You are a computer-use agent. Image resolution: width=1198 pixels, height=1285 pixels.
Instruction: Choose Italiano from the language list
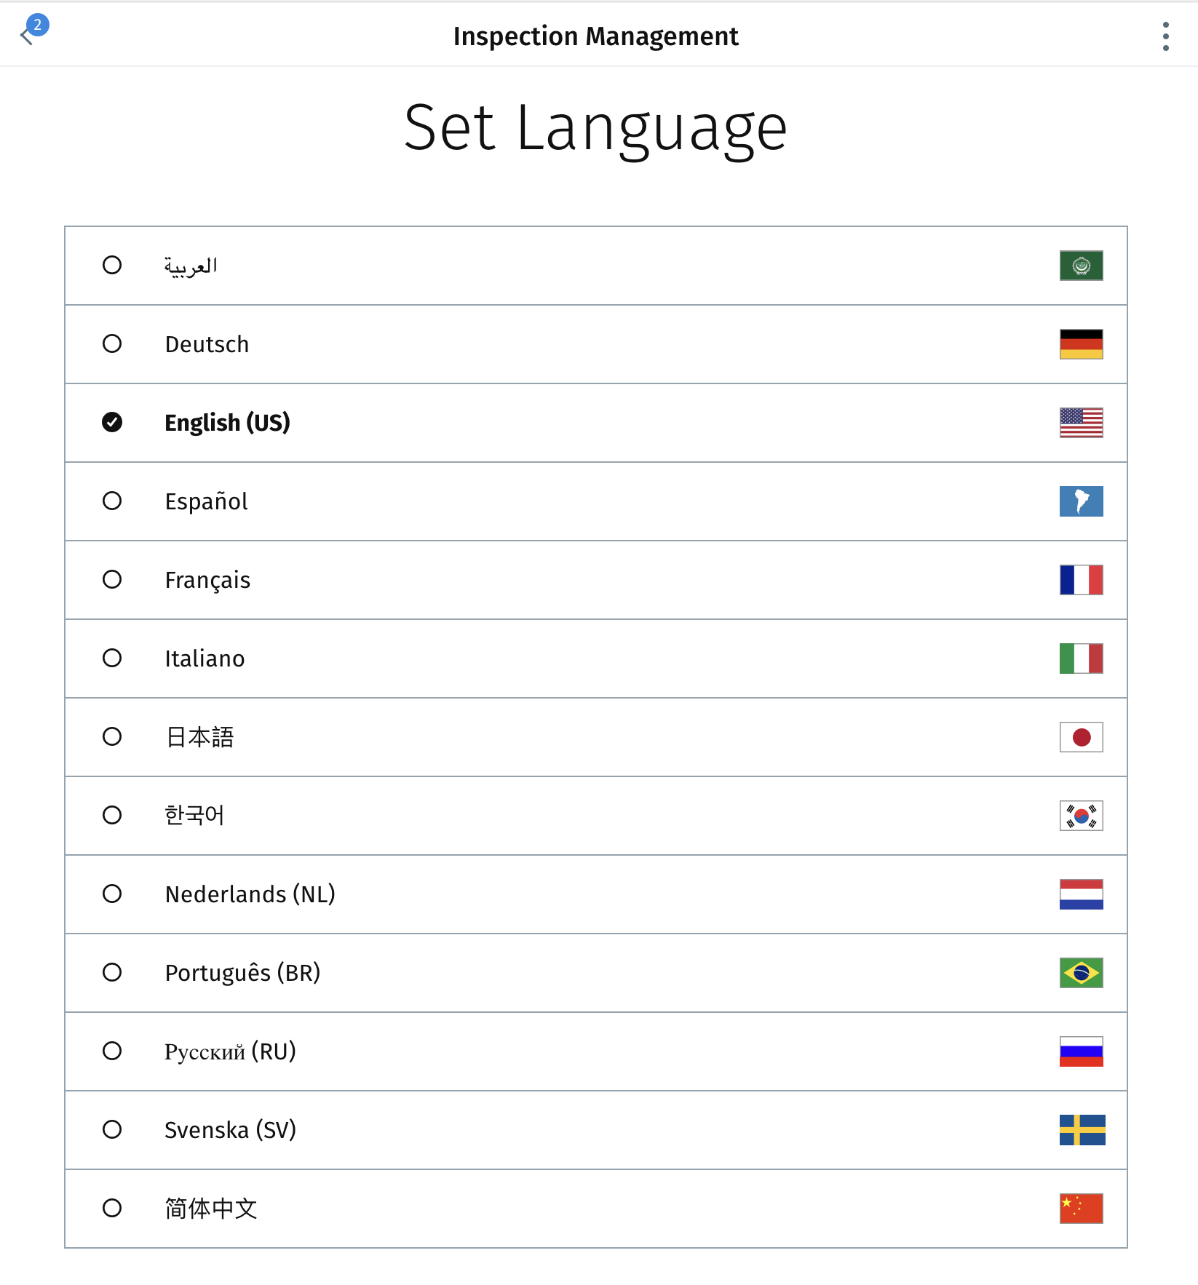tap(205, 659)
